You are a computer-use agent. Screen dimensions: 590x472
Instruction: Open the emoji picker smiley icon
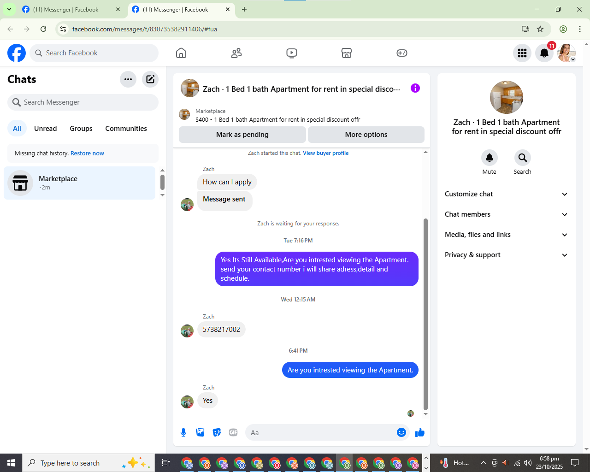[401, 432]
